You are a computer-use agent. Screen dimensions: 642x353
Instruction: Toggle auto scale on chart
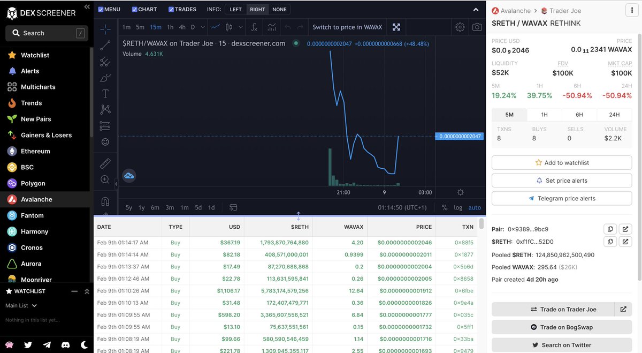click(x=475, y=207)
